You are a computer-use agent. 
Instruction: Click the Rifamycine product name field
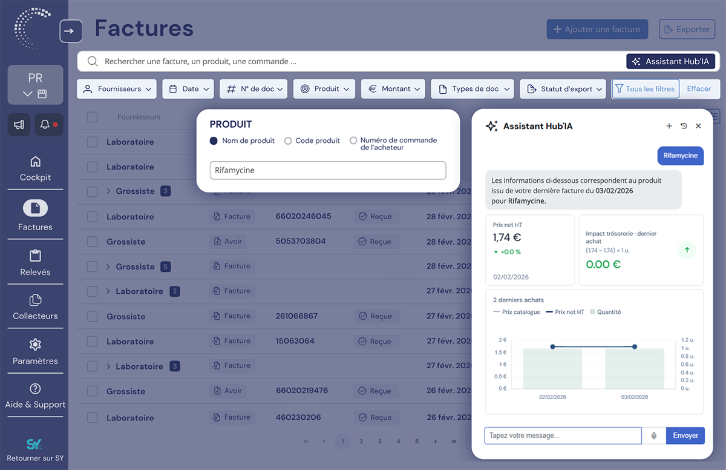pos(328,170)
